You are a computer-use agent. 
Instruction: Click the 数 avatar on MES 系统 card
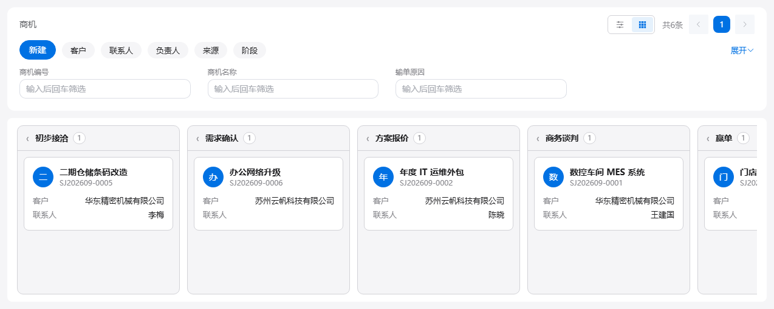553,177
